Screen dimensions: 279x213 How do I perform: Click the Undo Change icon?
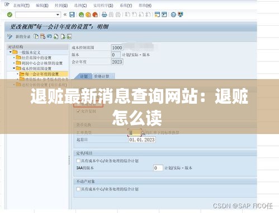[49, 36]
